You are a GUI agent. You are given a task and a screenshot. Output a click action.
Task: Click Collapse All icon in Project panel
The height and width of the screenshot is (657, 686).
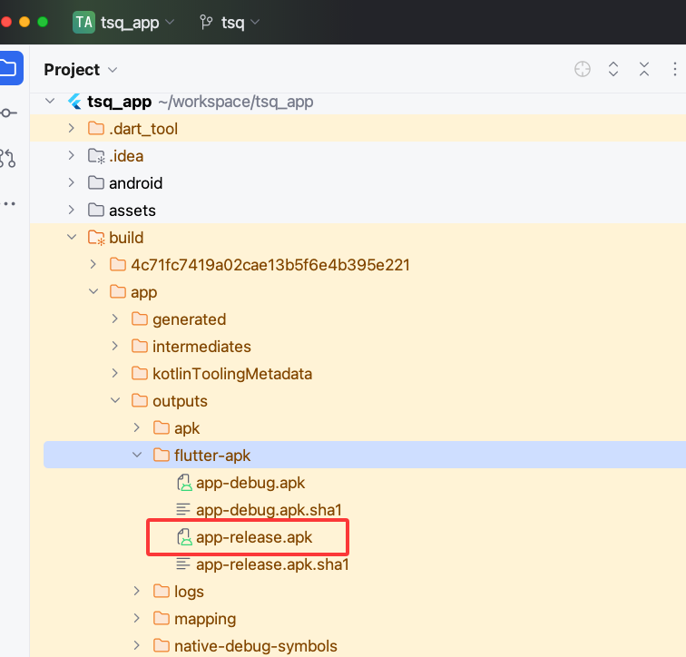point(644,70)
